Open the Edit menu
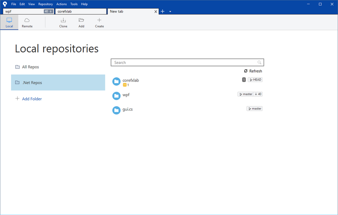Screen dimensions: 338x215 (22, 4)
